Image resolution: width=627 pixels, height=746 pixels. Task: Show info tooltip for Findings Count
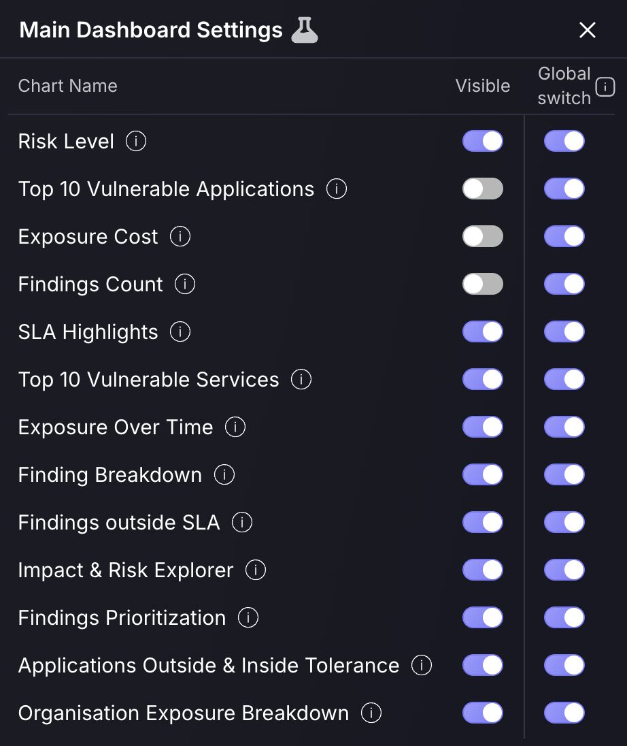tap(185, 284)
